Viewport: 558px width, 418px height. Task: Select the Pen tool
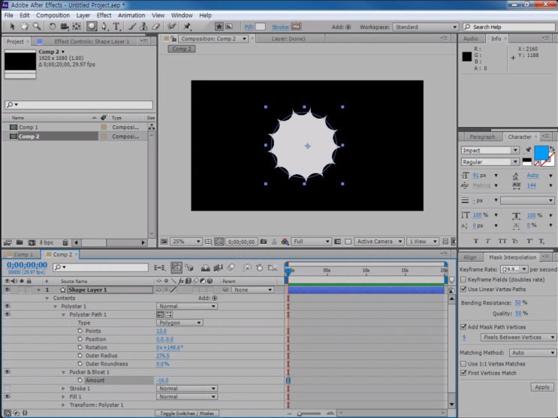pyautogui.click(x=105, y=26)
